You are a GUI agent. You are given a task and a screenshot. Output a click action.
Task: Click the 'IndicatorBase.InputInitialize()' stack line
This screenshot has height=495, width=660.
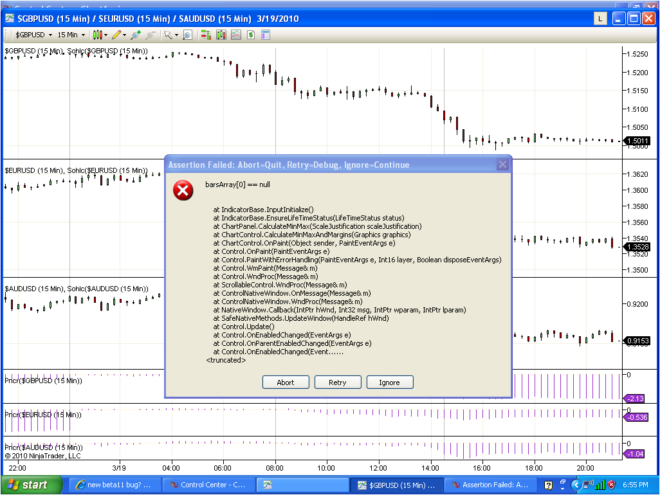[264, 210]
